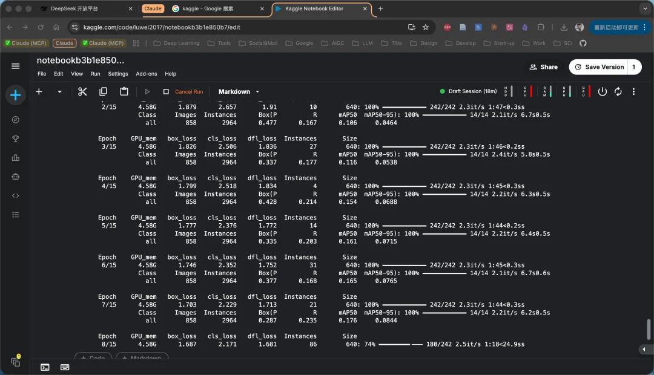Click the notebook output vertical scrollbar
This screenshot has width=654, height=375.
coord(648,330)
